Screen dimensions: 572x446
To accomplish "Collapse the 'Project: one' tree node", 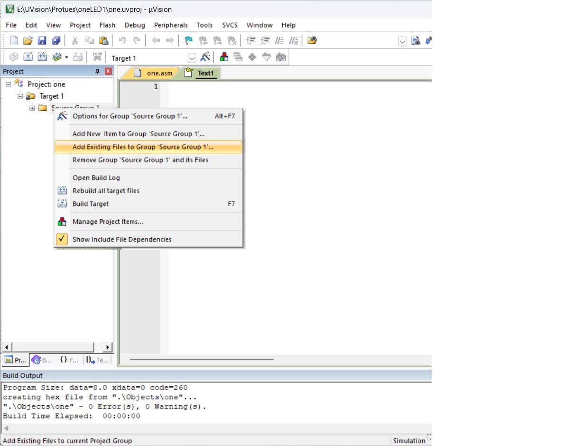I will point(9,84).
